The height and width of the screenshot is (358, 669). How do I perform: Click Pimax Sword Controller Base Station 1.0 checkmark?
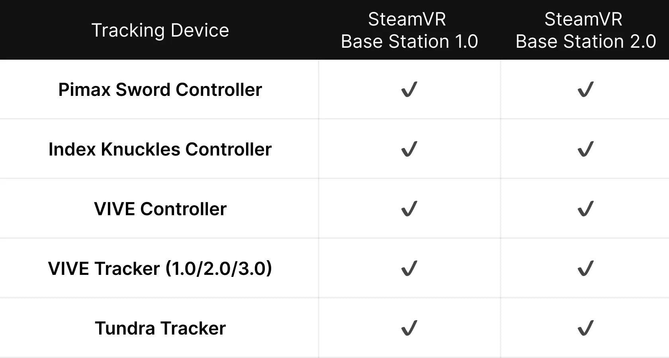(409, 89)
